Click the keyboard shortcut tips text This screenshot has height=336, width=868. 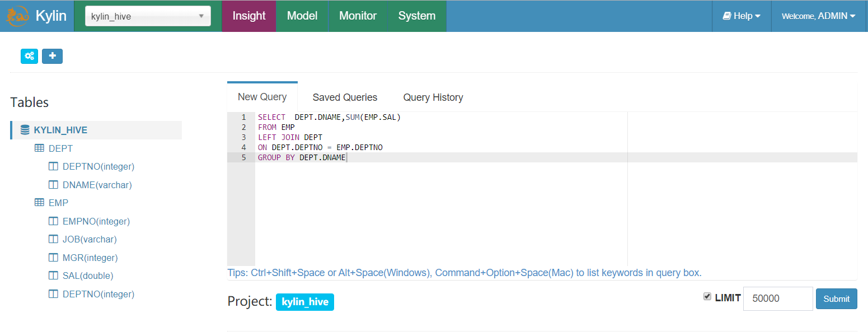point(465,273)
